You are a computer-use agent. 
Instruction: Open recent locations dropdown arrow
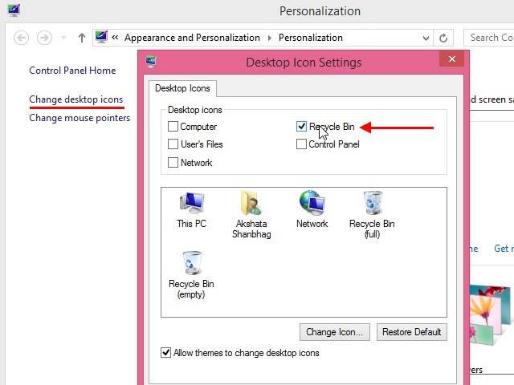coord(64,38)
